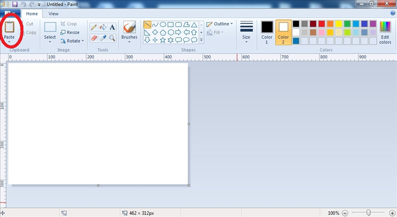The image size is (397, 217).
Task: Click the zoom slider handle
Action: pos(369,212)
